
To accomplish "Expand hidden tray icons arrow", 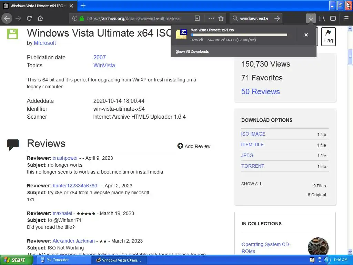I will tap(327, 260).
